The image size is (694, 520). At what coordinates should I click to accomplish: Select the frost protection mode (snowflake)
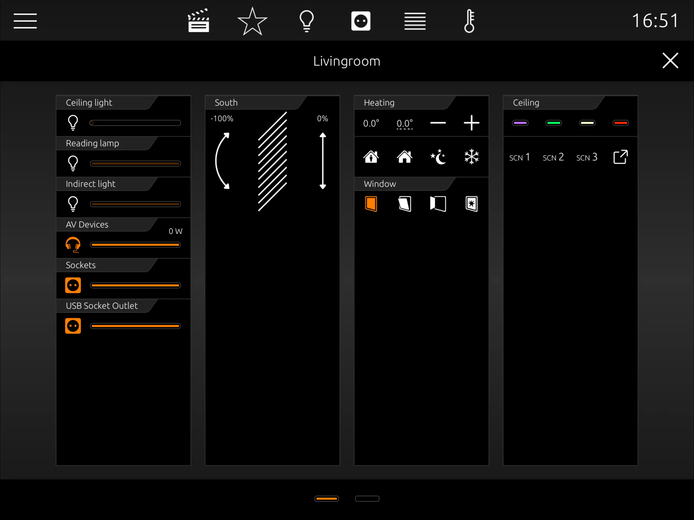click(471, 156)
